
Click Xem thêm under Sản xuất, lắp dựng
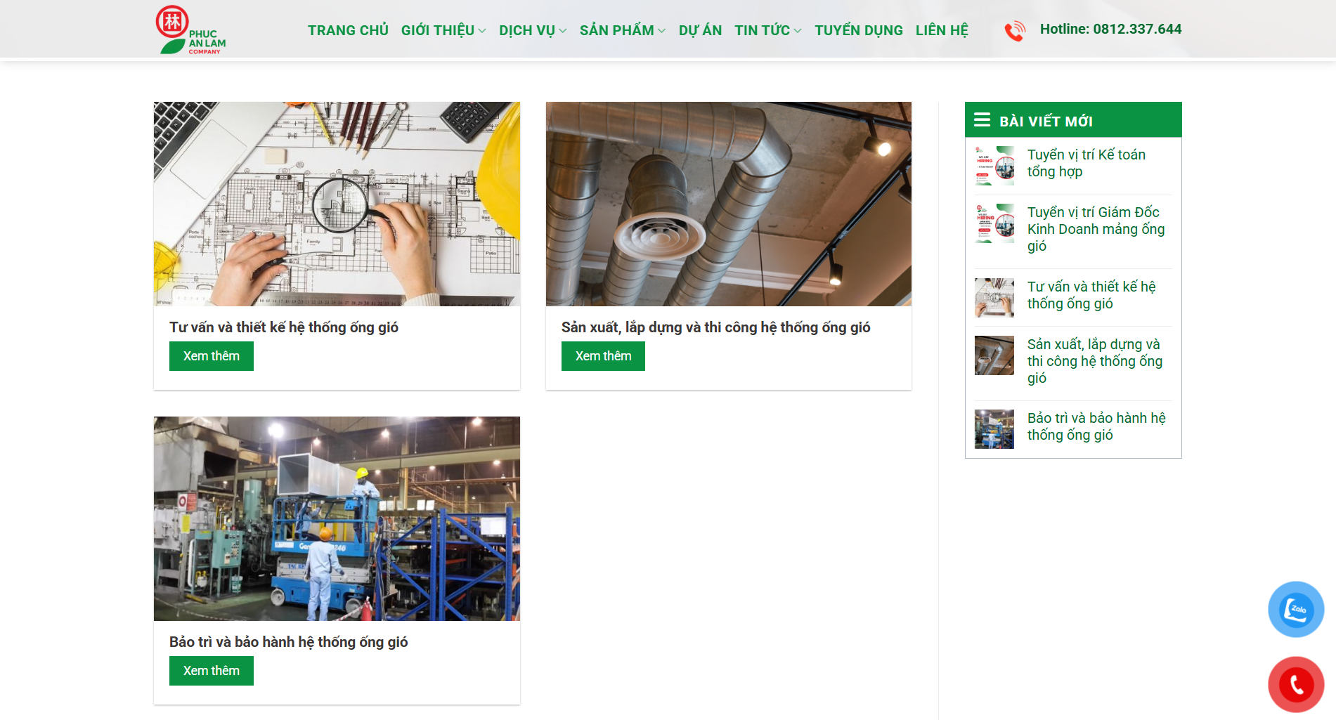click(603, 356)
